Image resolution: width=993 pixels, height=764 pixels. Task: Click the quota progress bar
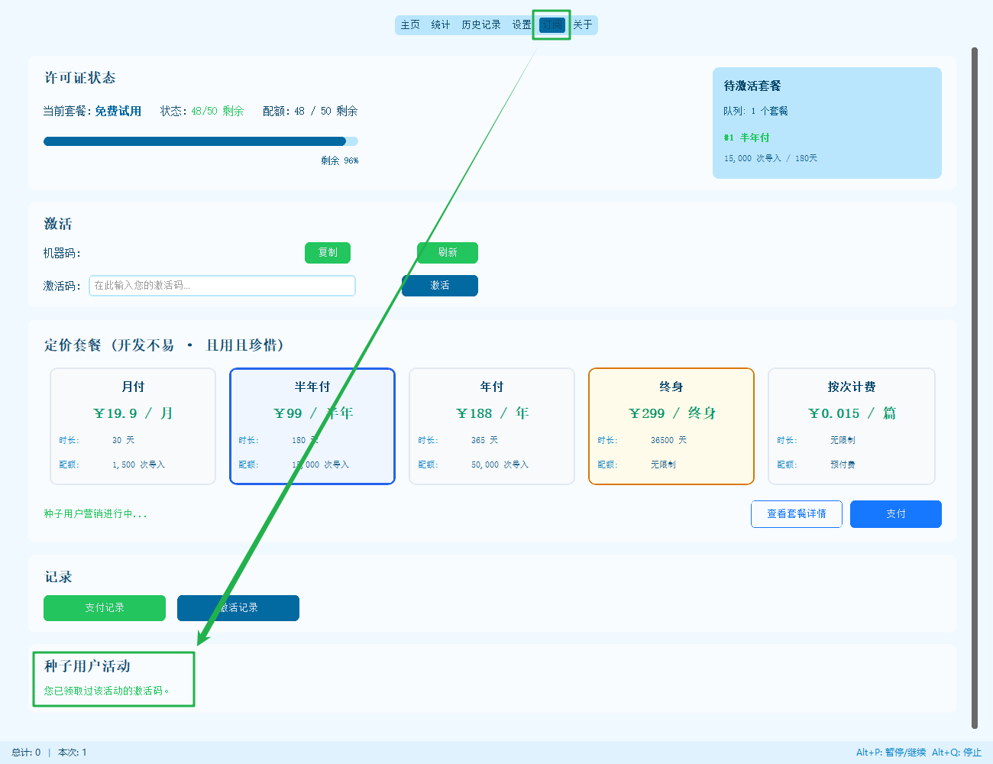click(201, 141)
